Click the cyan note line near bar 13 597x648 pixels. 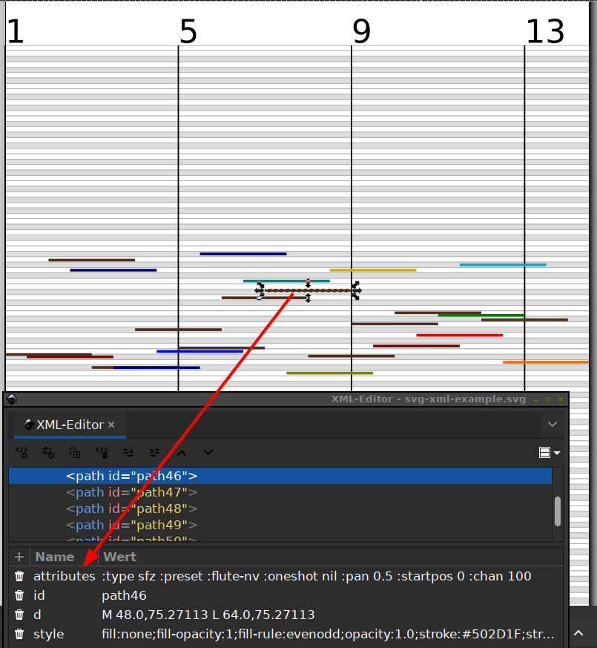tap(503, 264)
